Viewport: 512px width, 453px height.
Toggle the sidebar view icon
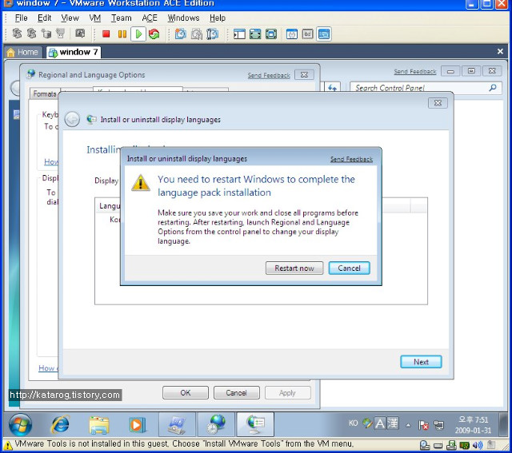pyautogui.click(x=239, y=34)
